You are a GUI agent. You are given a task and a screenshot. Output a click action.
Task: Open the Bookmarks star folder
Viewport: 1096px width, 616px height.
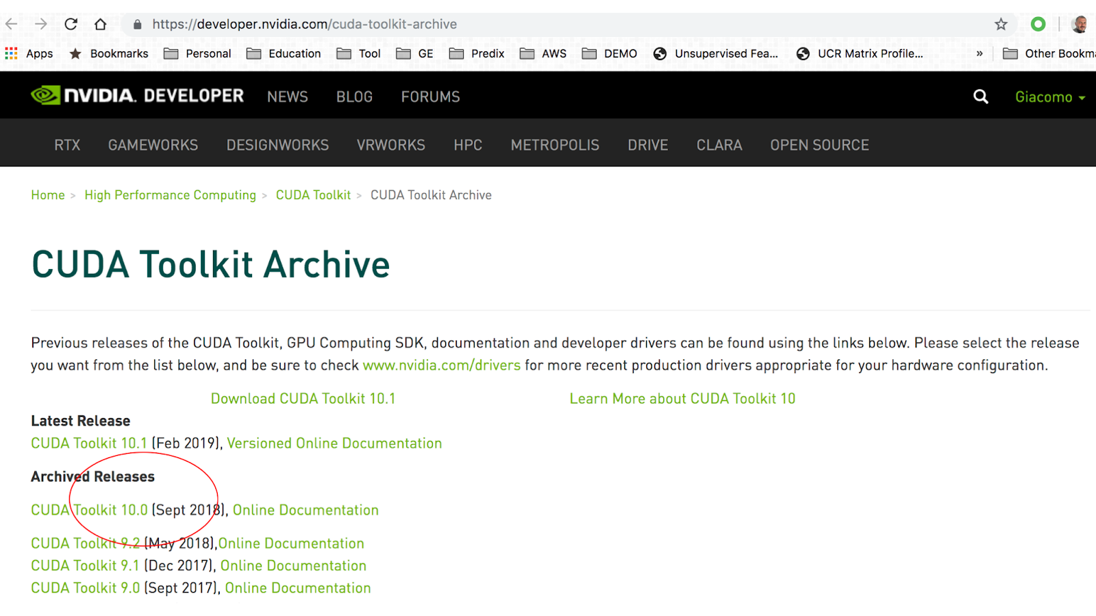[109, 53]
